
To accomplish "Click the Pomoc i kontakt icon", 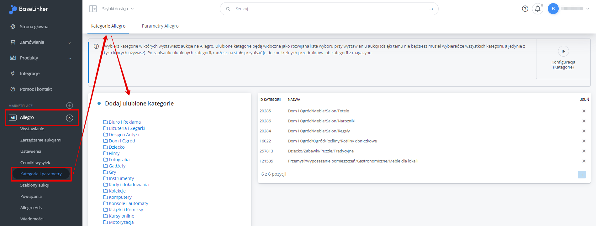I will pos(13,89).
